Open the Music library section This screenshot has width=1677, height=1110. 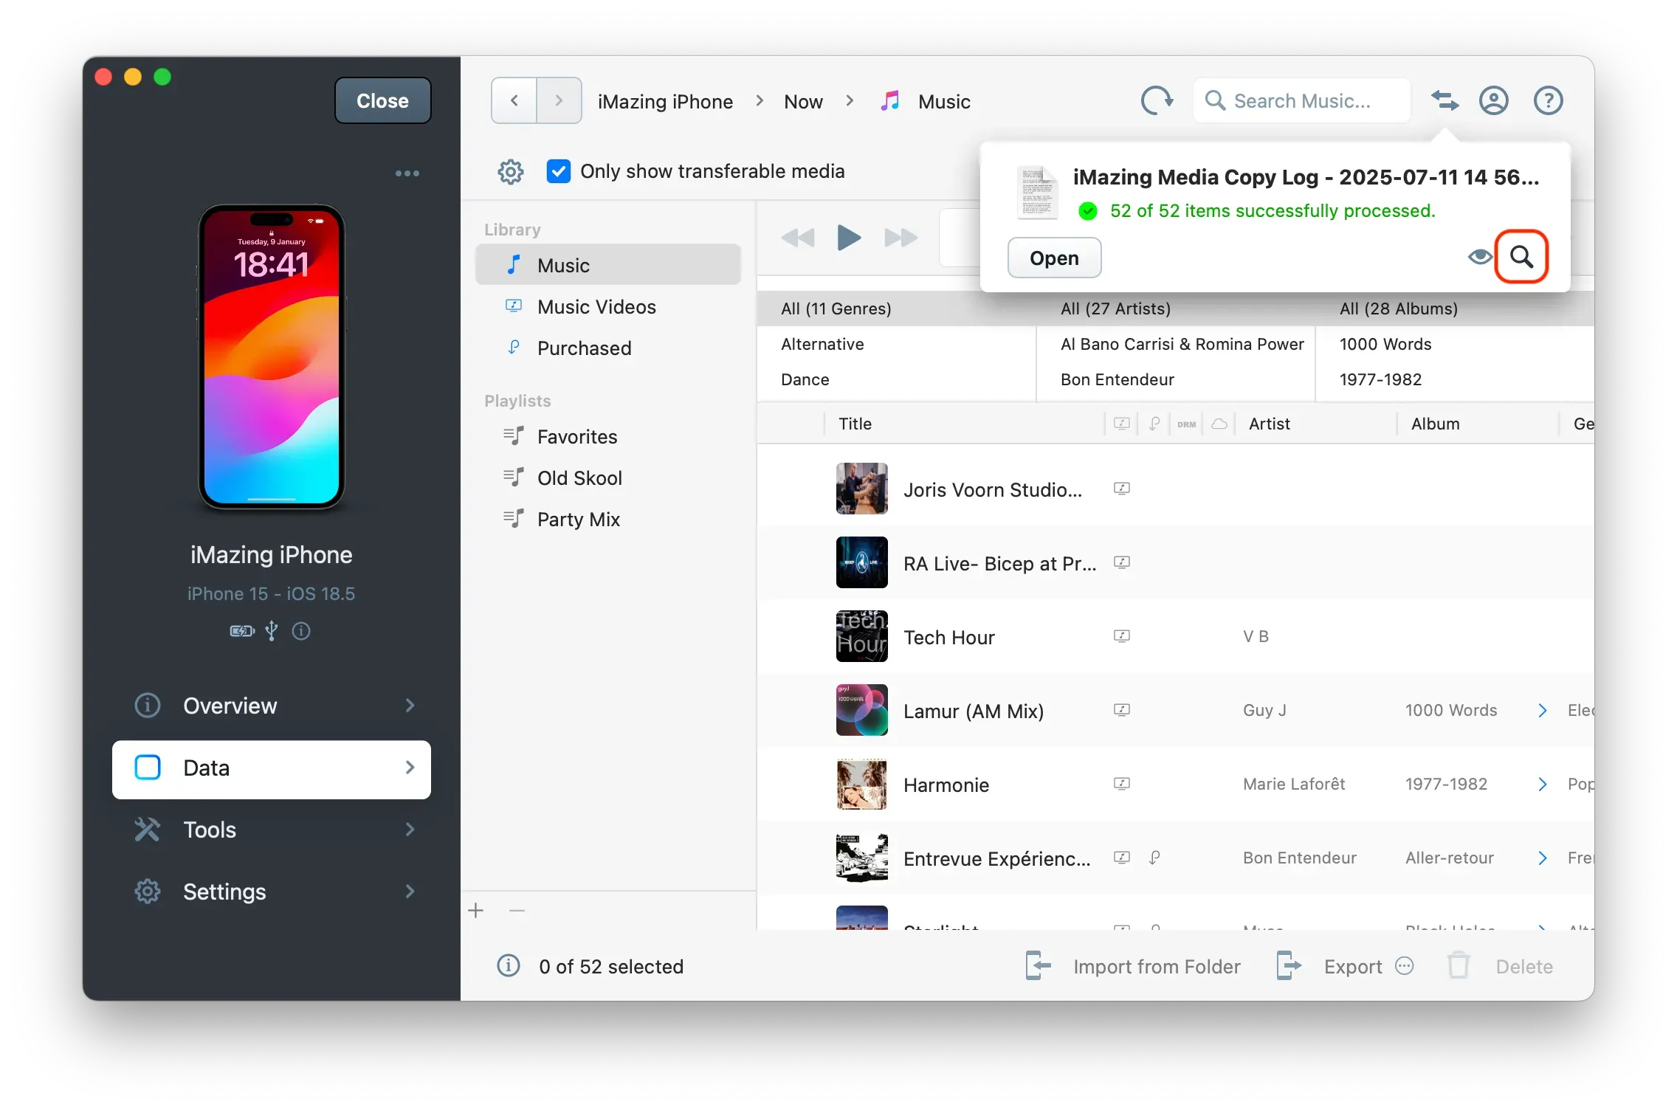(x=563, y=265)
